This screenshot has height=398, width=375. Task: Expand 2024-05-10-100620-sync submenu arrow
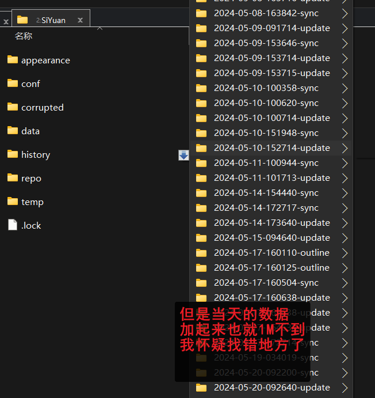(345, 103)
